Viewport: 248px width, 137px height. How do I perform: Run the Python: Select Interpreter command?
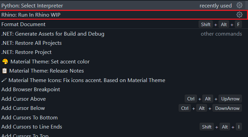[32, 6]
